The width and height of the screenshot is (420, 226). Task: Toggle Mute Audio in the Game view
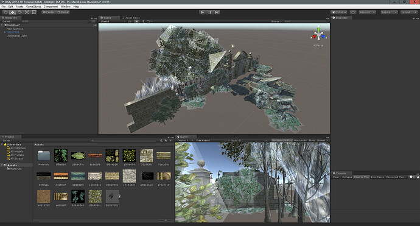point(300,140)
